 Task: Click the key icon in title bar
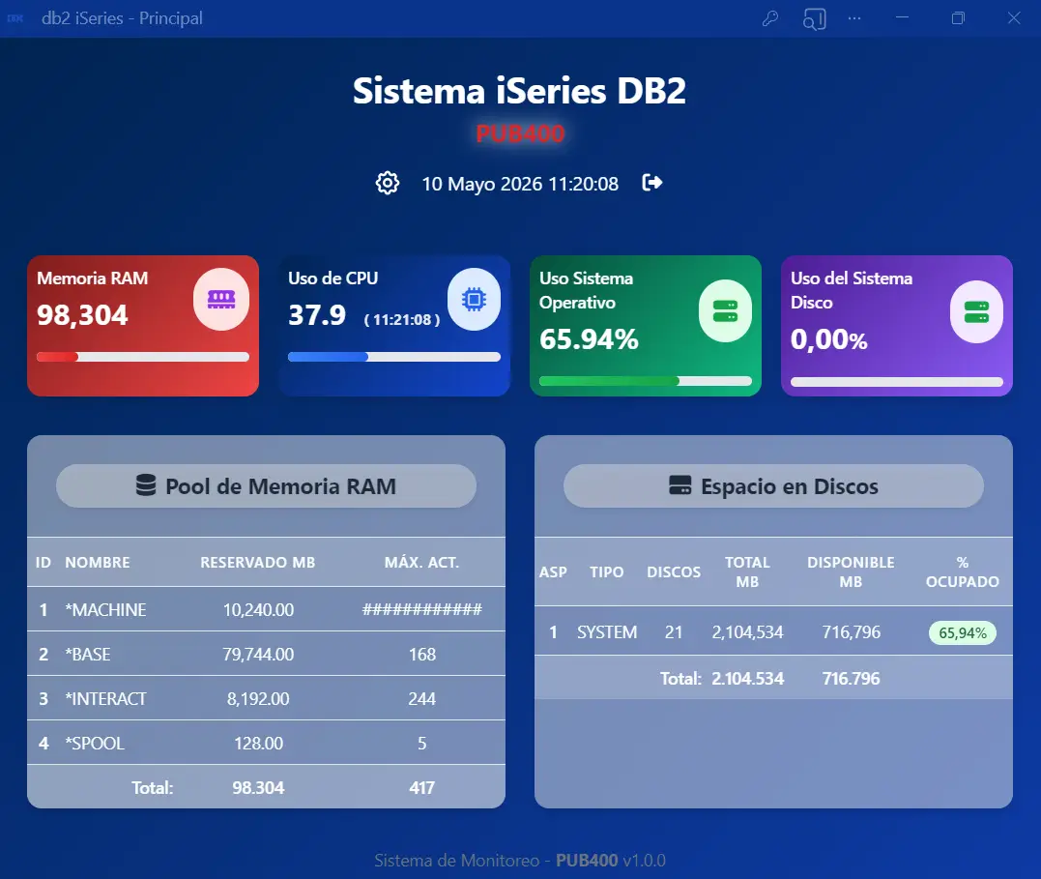point(770,18)
